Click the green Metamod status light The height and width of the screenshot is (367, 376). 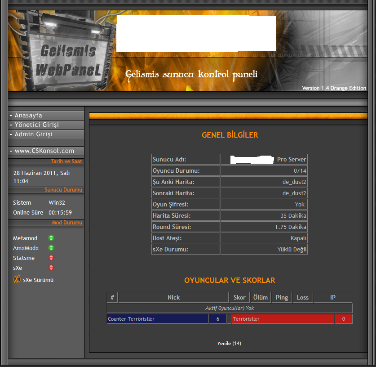point(51,238)
